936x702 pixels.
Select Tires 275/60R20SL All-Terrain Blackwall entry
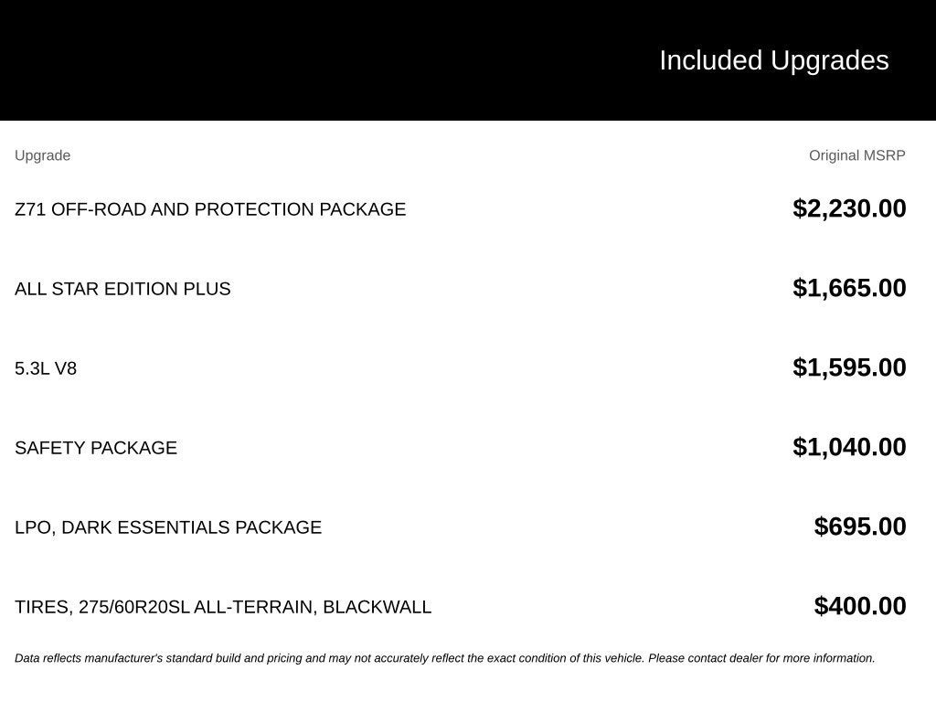point(223,607)
